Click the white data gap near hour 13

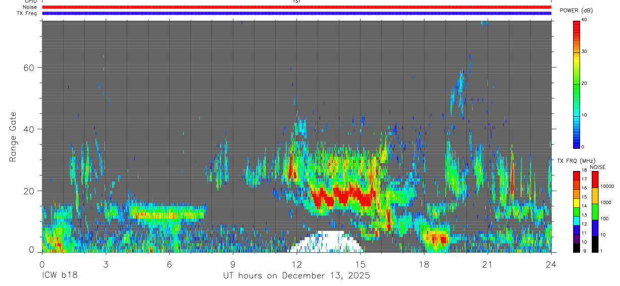(326, 242)
